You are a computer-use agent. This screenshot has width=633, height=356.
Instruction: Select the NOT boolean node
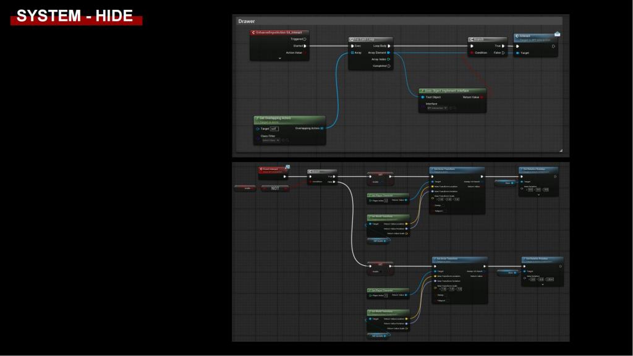pyautogui.click(x=275, y=189)
